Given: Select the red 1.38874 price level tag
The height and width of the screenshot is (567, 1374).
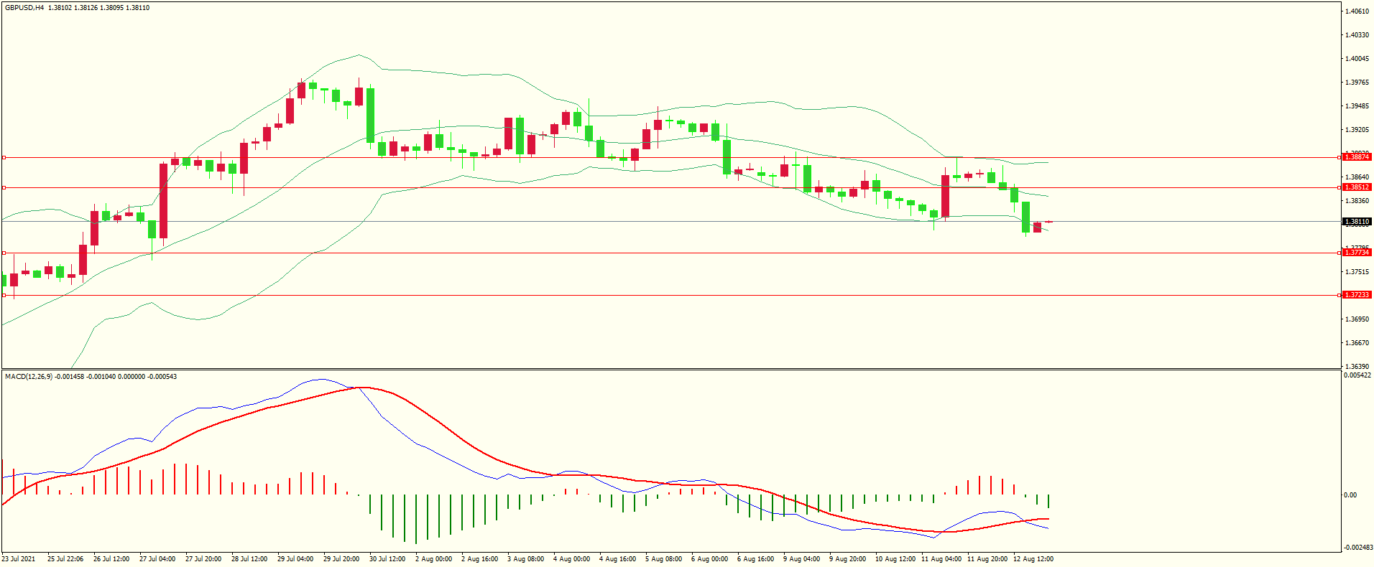Looking at the screenshot, I should pyautogui.click(x=1357, y=157).
